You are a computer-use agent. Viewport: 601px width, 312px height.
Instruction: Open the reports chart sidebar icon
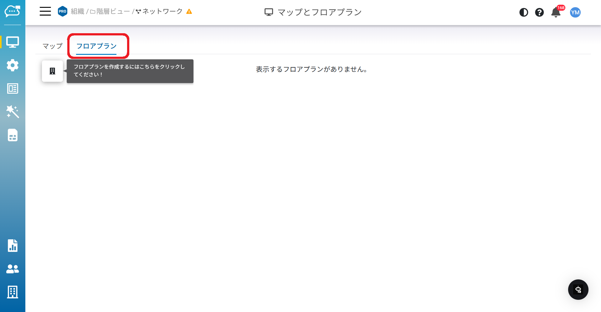(13, 246)
